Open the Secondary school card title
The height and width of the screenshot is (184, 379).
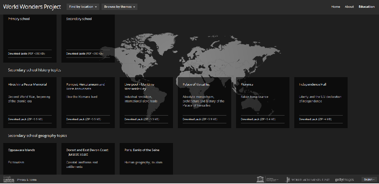[x=79, y=19]
